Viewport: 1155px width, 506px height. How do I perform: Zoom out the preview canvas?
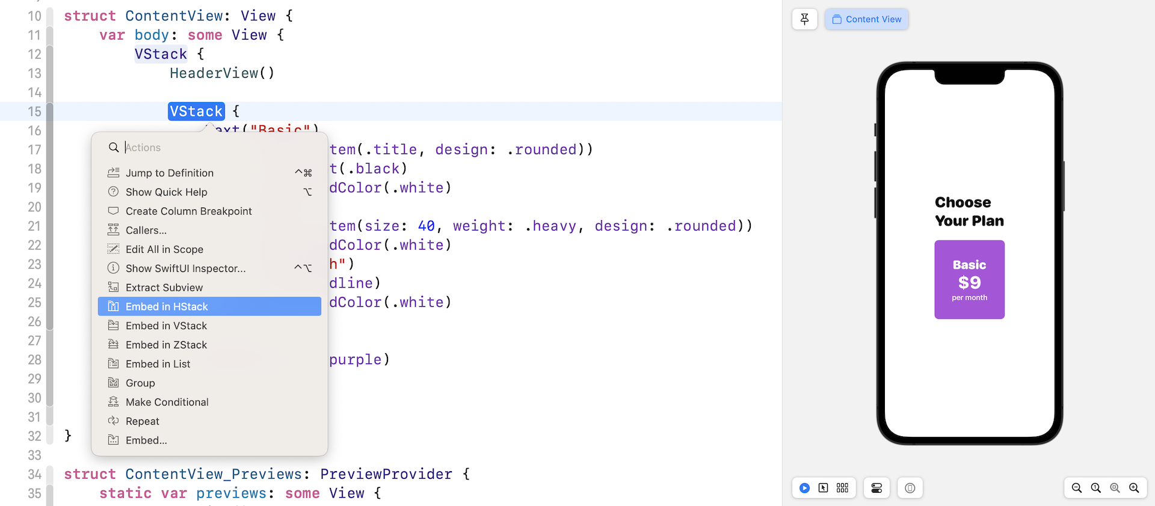[1077, 488]
